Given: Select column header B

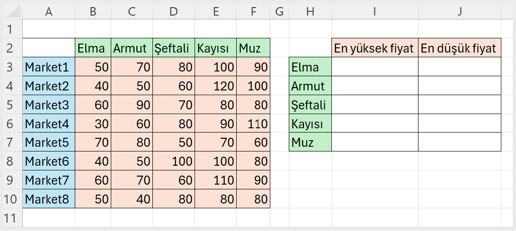Looking at the screenshot, I should [93, 12].
